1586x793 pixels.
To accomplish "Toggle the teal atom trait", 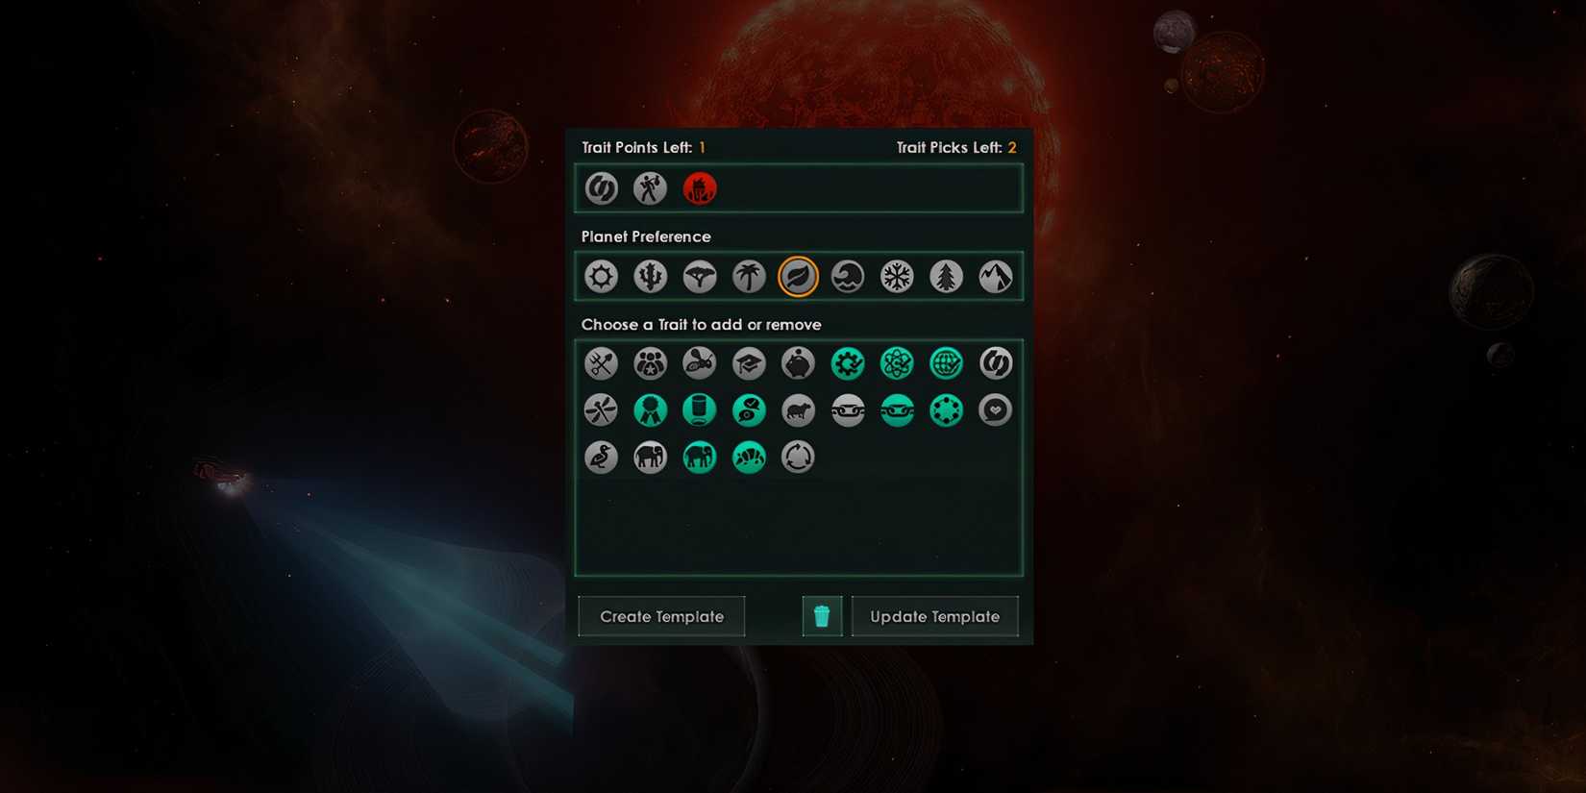I will coord(897,363).
